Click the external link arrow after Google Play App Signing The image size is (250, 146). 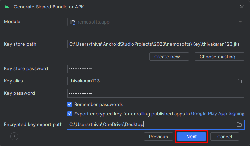click(x=243, y=114)
